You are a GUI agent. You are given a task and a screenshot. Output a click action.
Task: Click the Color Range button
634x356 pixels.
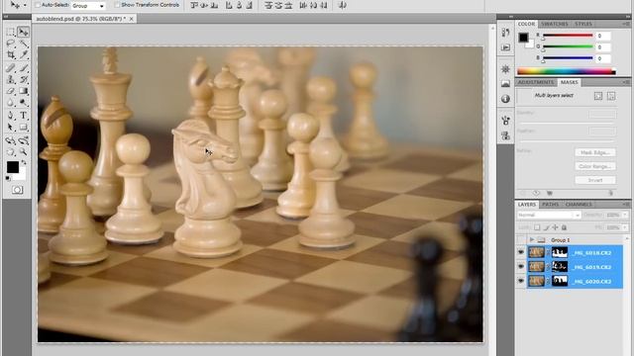tap(595, 166)
